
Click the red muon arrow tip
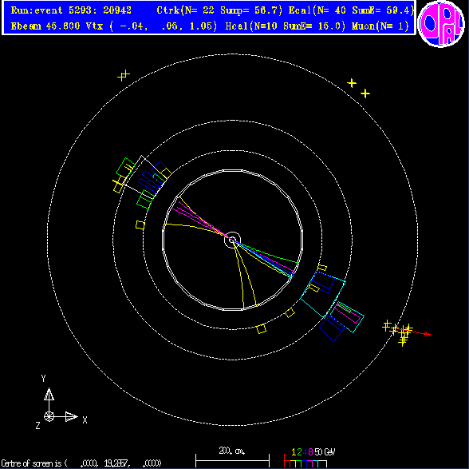click(429, 335)
